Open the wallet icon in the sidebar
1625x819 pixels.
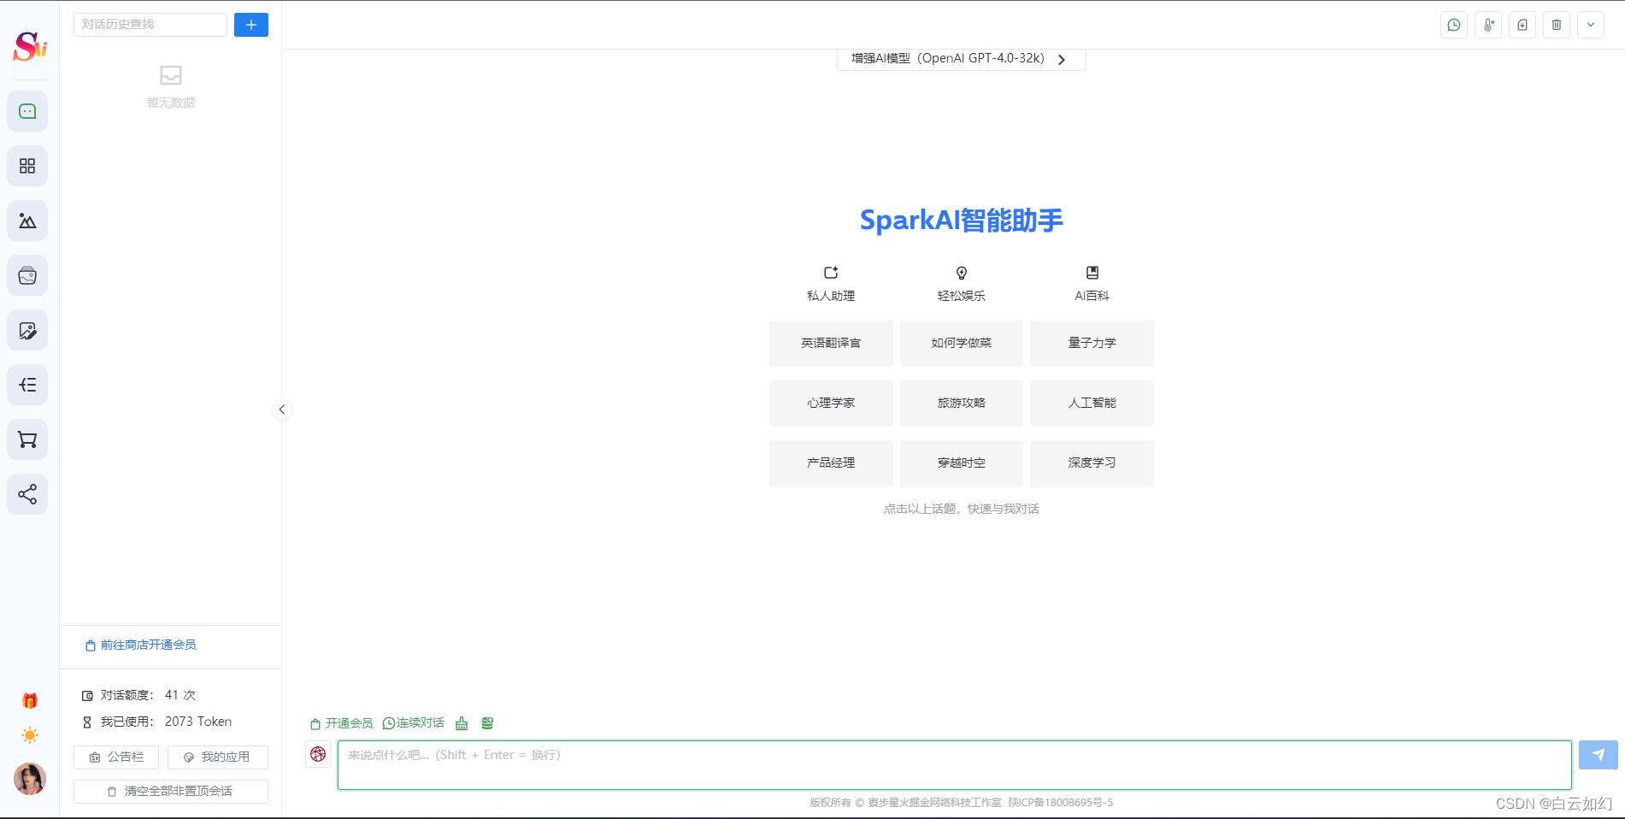(x=27, y=275)
